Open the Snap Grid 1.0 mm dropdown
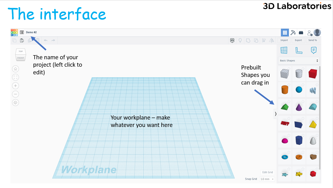333x188 pixels. (x=267, y=179)
